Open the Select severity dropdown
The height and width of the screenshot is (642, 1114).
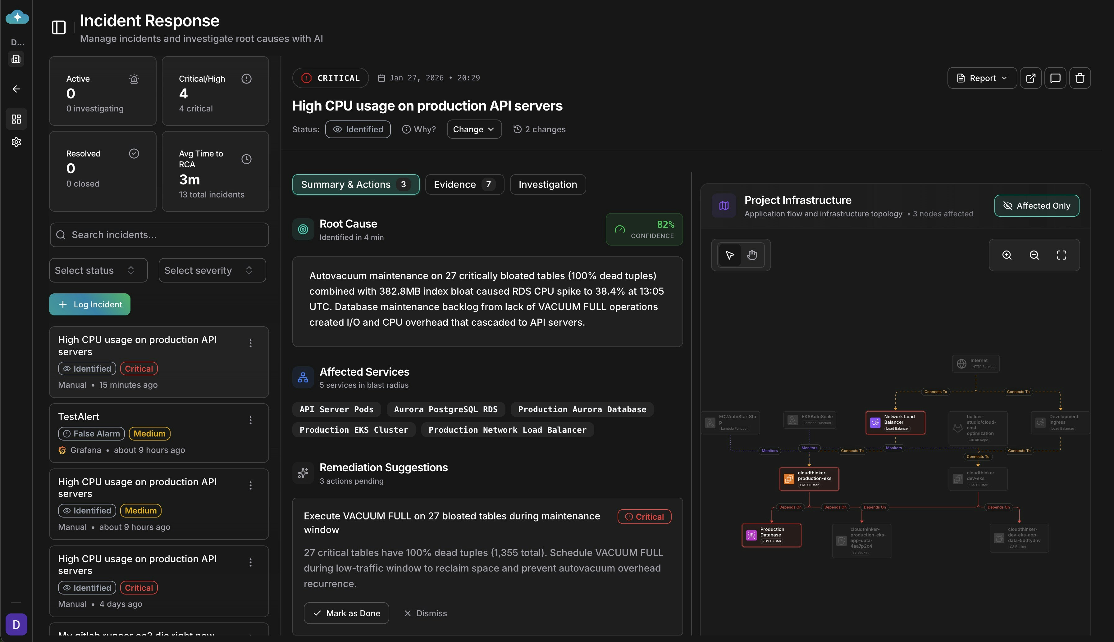point(211,270)
